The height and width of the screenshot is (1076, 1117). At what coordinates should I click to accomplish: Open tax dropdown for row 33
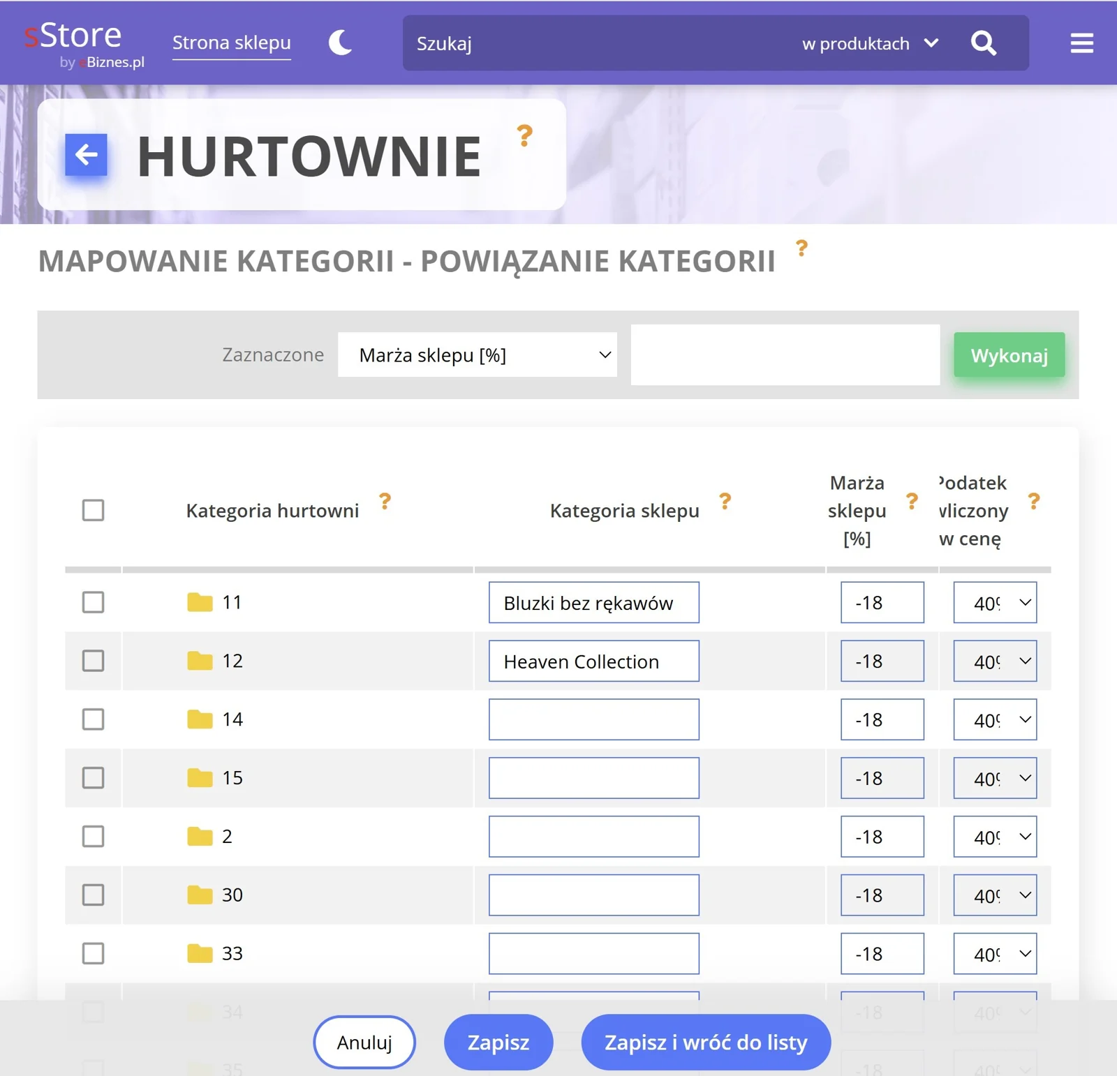(995, 954)
